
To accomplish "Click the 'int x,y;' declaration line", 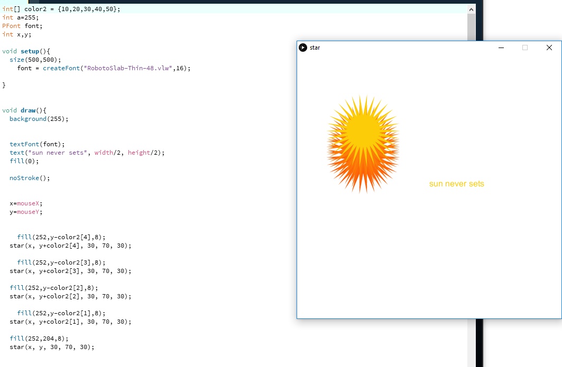I will [17, 34].
